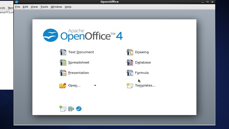Close the OpenOffice window

click(212, 2)
